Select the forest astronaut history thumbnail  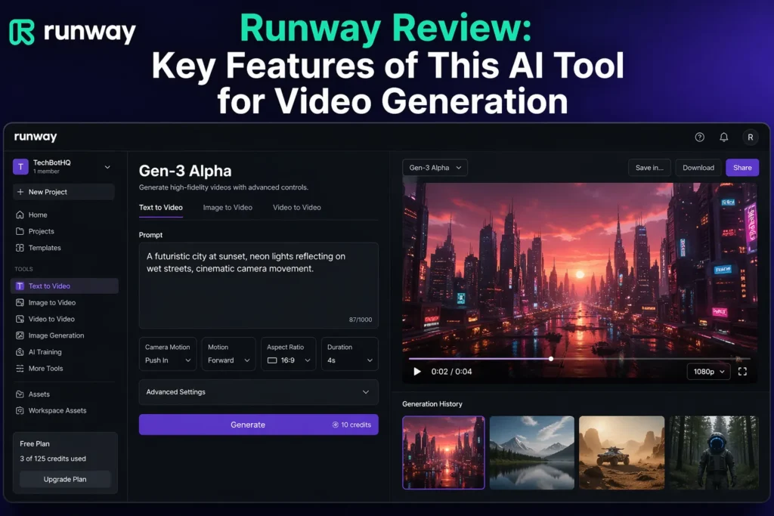714,453
